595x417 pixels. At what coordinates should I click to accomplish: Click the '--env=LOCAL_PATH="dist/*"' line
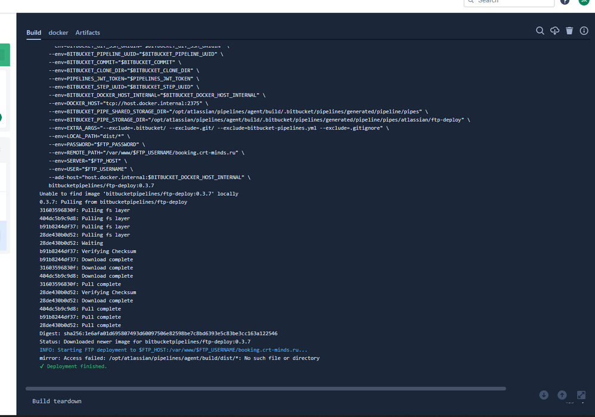89,137
